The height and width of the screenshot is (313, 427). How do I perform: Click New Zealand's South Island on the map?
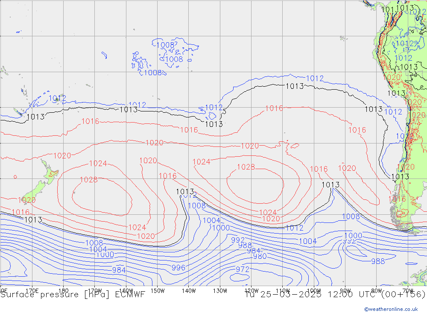34,192
